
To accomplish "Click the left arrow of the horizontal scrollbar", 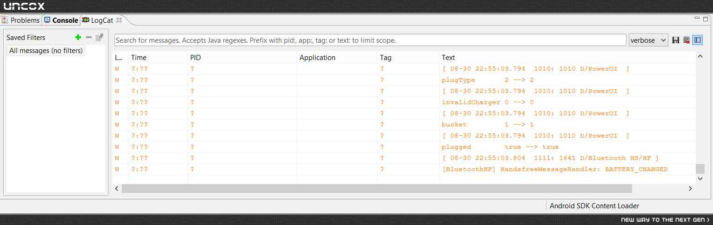I will coord(117,188).
